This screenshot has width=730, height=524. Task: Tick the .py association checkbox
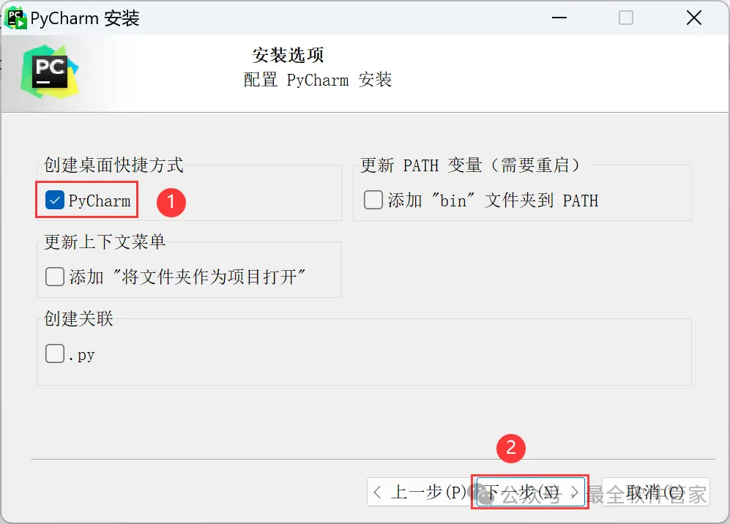tap(55, 353)
